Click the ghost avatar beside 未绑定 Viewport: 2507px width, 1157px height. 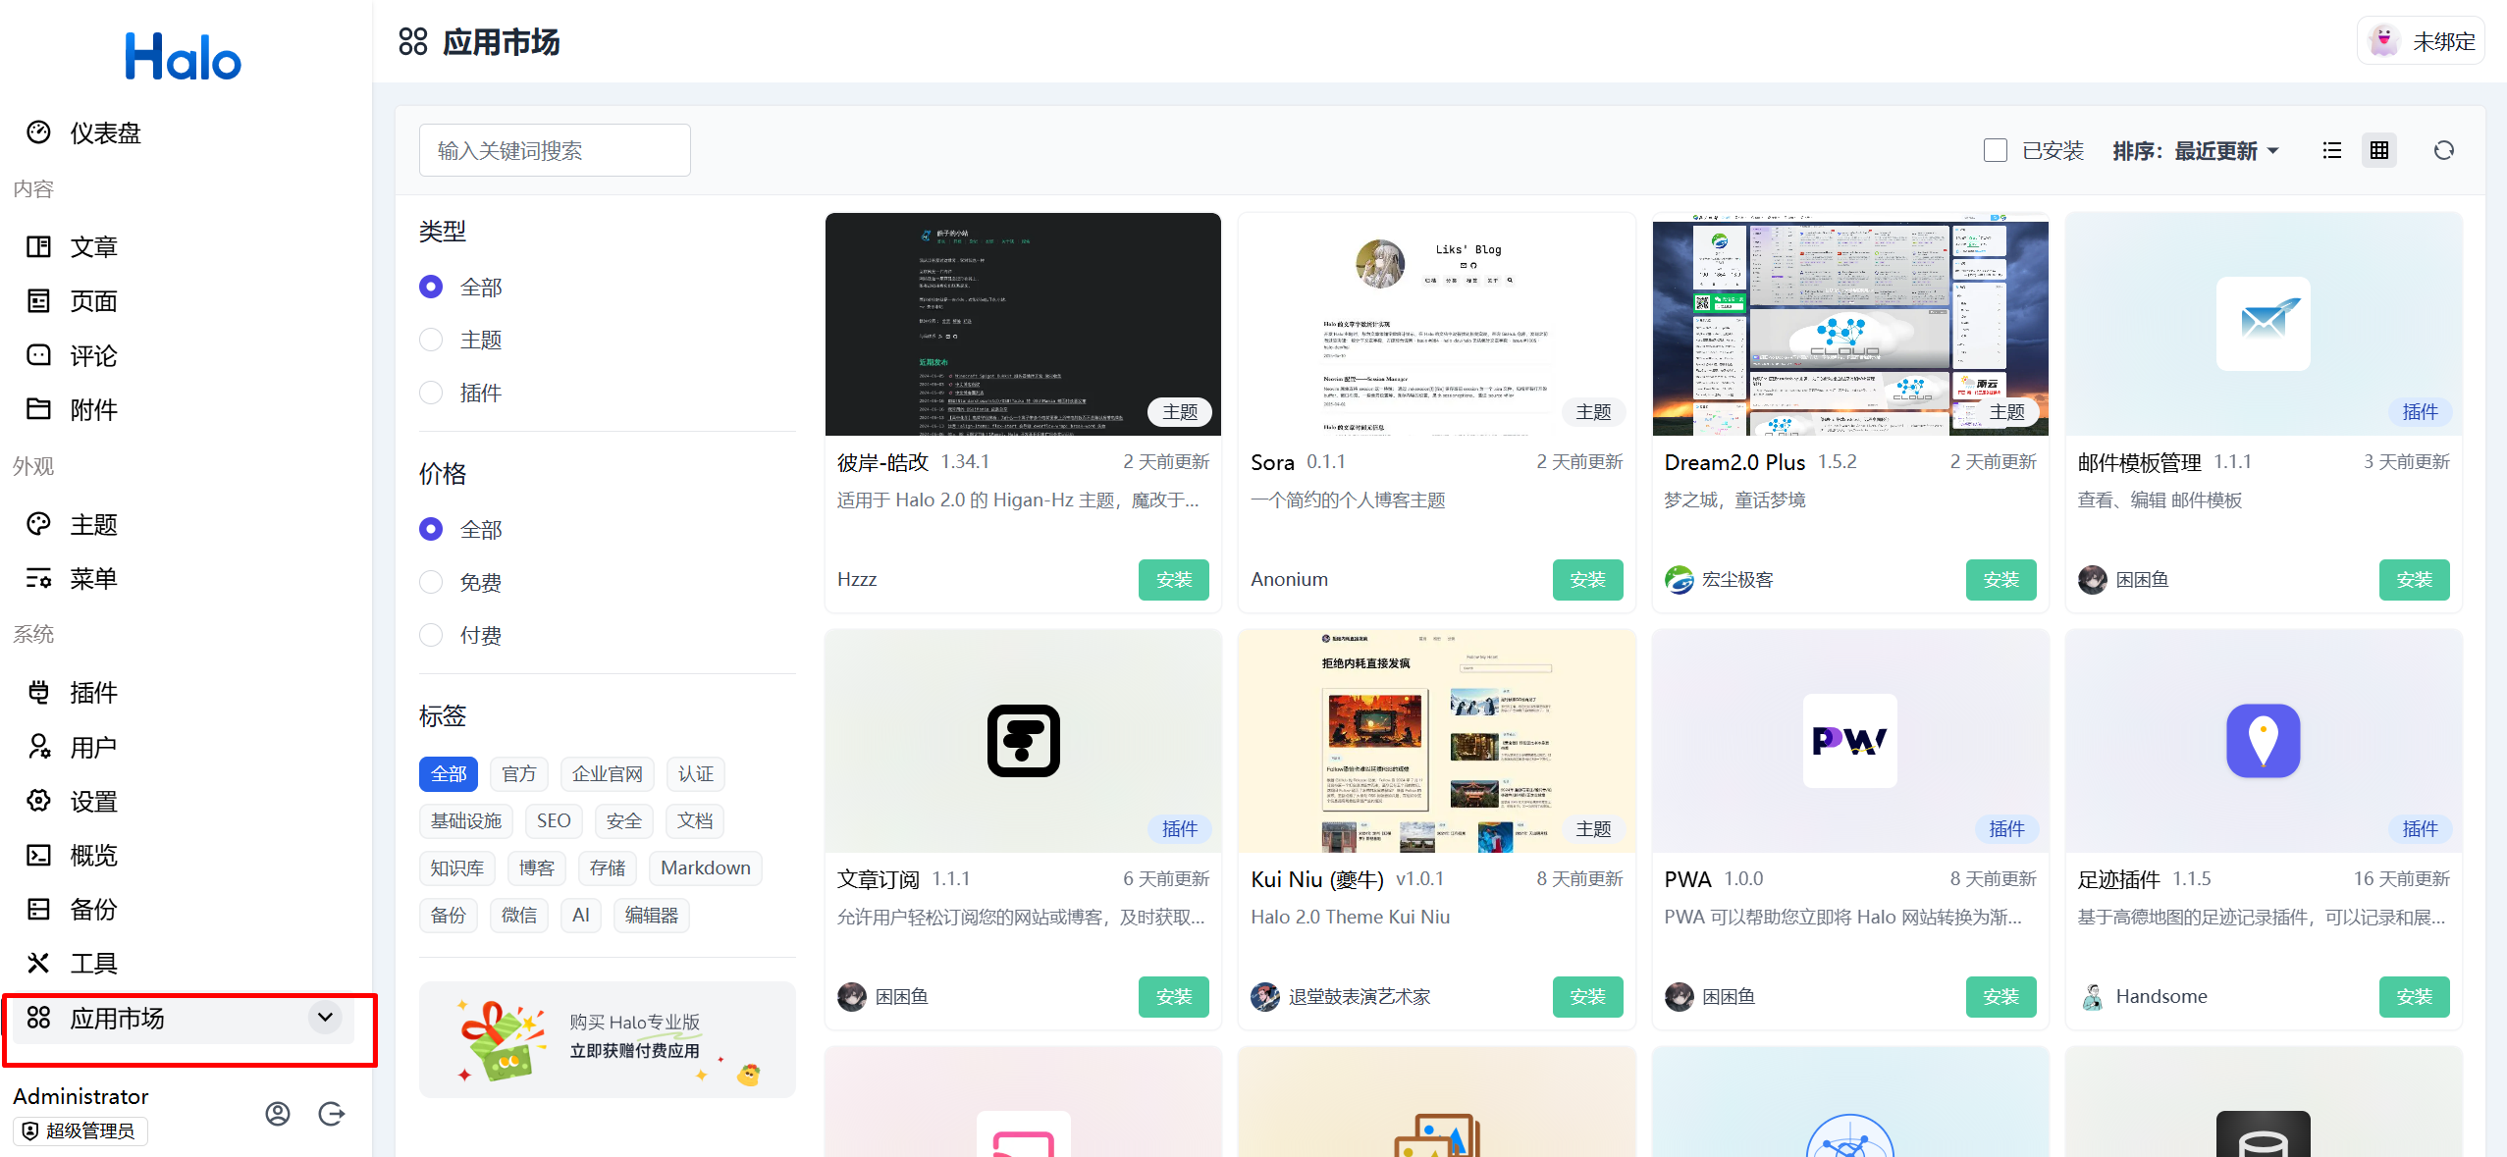click(2383, 41)
